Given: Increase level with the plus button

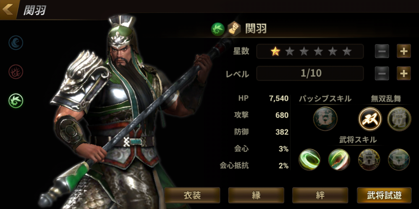Looking at the screenshot, I should click(404, 73).
